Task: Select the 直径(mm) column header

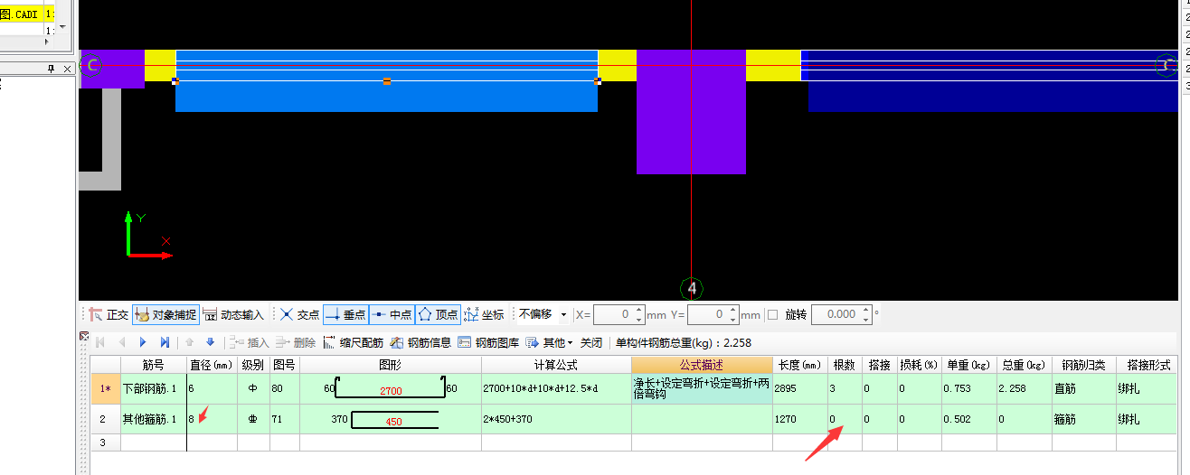Action: (212, 365)
